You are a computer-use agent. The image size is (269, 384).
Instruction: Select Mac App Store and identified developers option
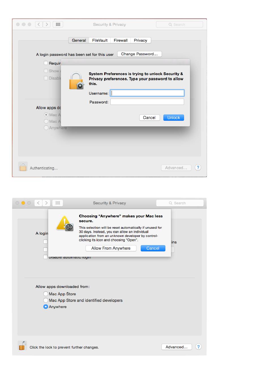[x=46, y=300]
